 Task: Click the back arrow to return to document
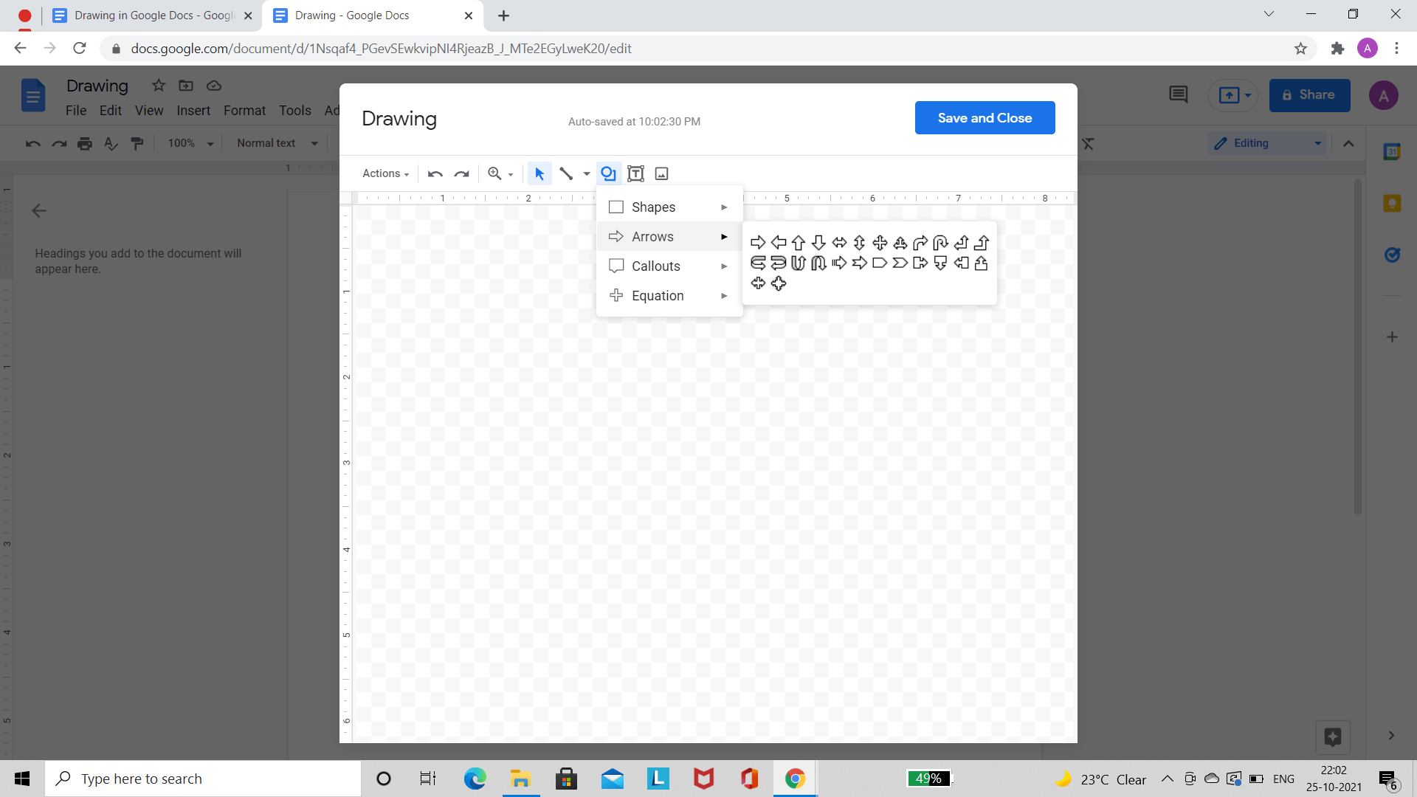click(x=39, y=210)
